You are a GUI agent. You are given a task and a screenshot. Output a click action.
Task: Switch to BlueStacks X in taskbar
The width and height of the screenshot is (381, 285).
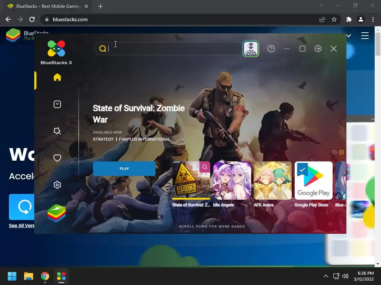pyautogui.click(x=61, y=276)
